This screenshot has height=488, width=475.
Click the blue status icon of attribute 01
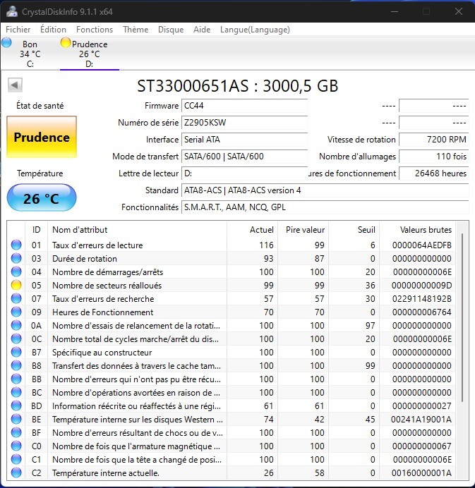(x=16, y=245)
